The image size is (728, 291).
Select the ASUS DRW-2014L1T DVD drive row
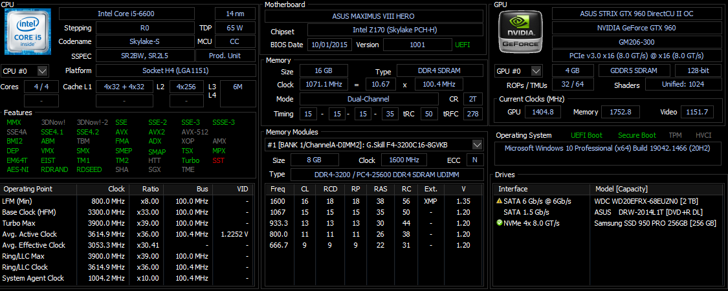coord(608,212)
